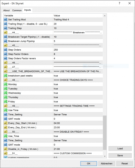Click the Reset button

coord(125,163)
